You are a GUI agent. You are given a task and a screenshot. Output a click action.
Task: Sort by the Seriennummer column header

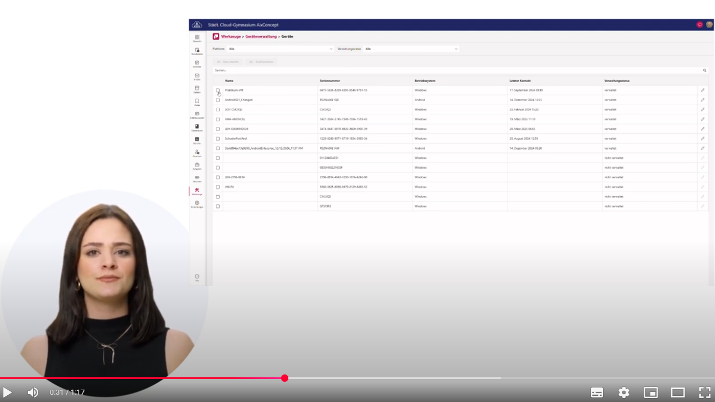point(330,80)
